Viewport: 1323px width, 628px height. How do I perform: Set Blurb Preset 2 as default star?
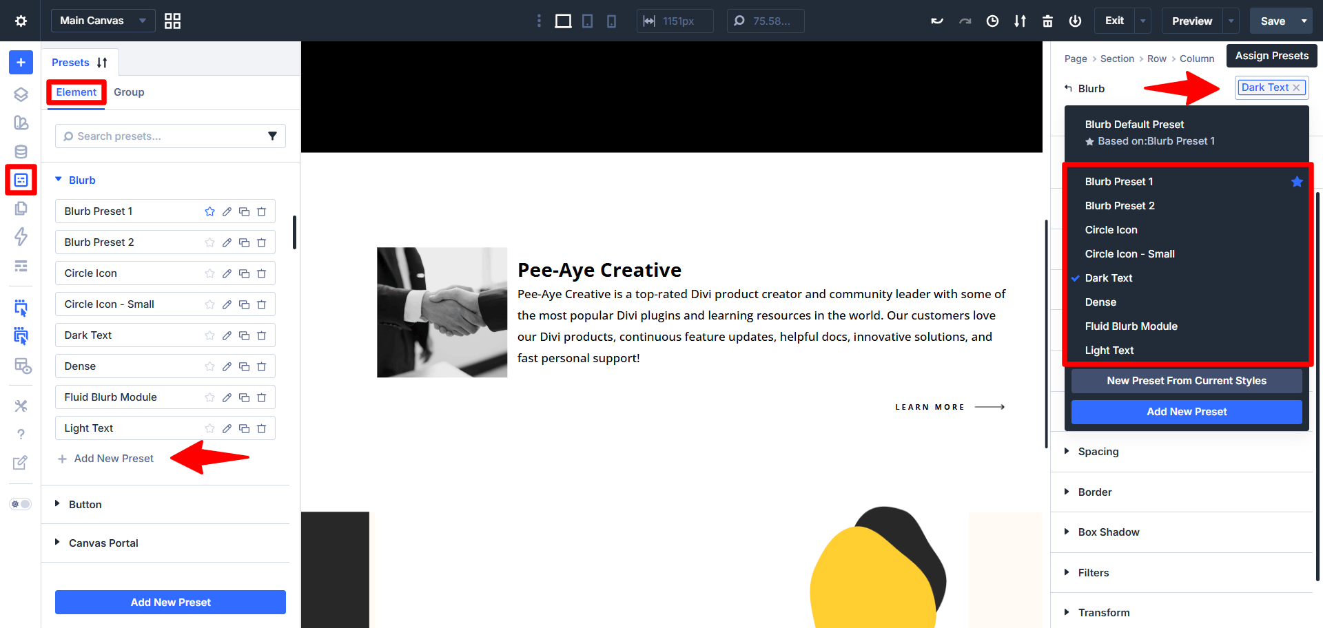coord(209,242)
